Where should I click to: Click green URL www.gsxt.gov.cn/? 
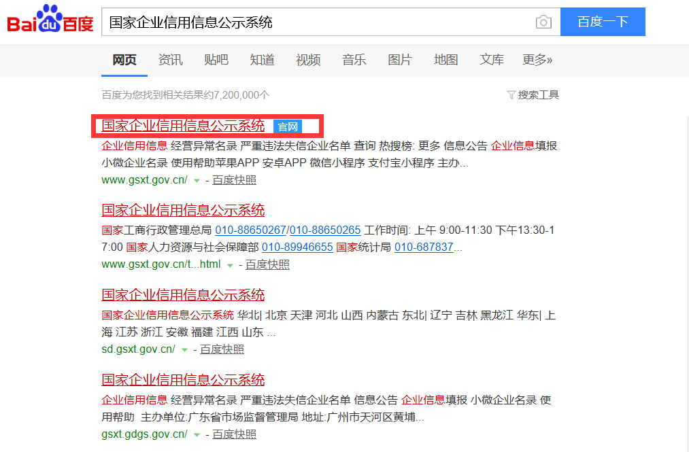point(145,180)
